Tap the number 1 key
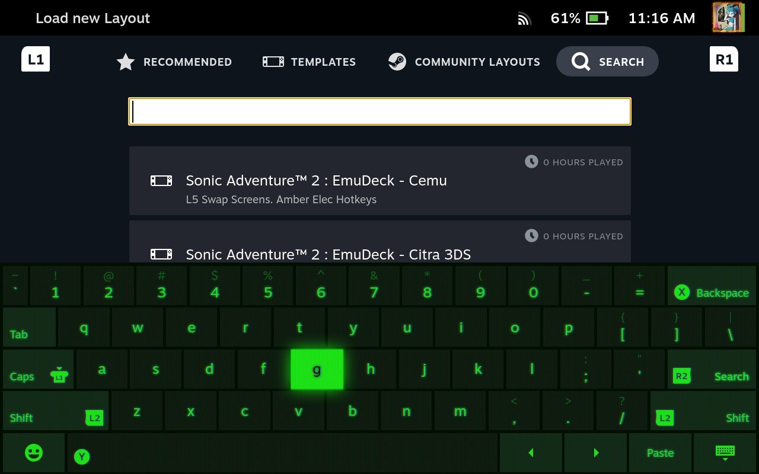Screen dimensions: 759x474 point(55,286)
